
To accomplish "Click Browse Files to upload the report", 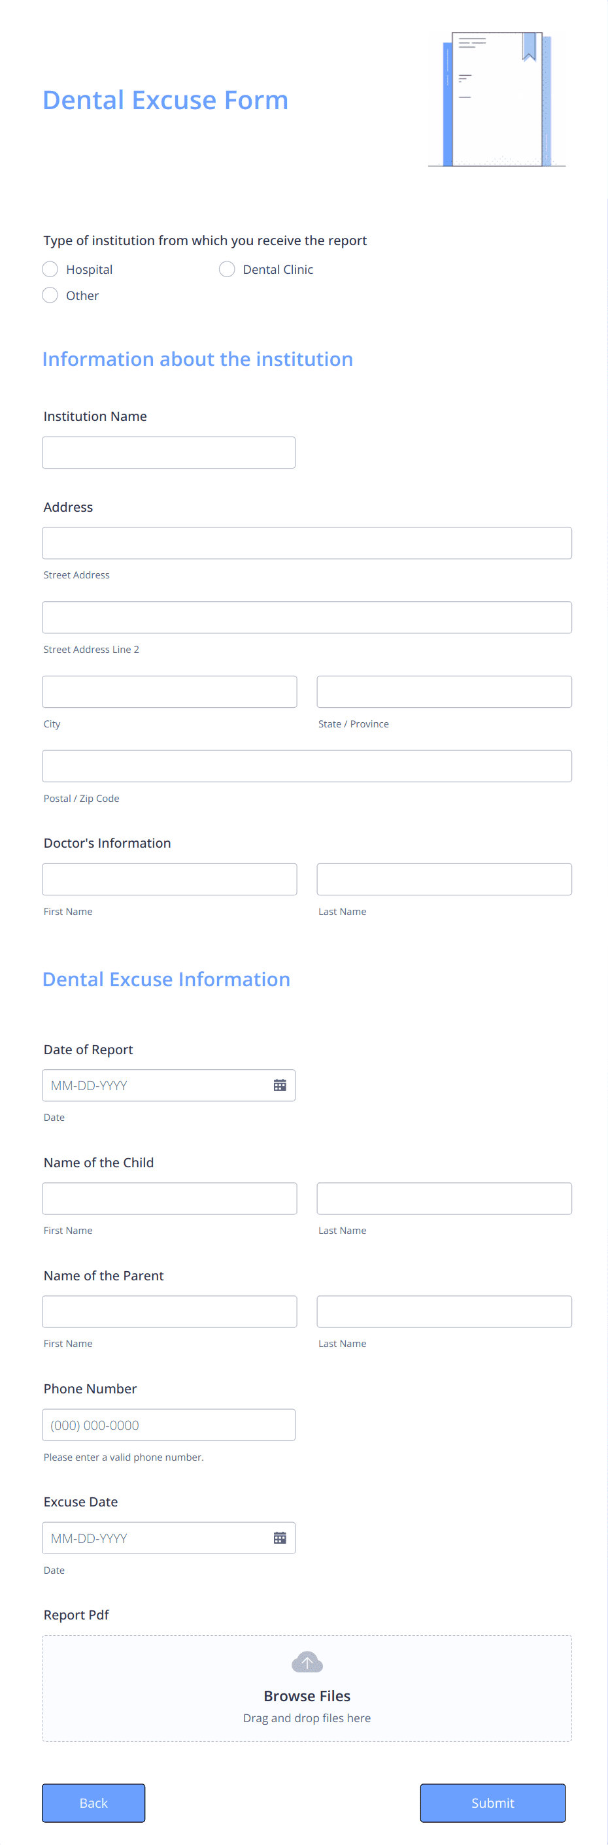I will point(307,1695).
